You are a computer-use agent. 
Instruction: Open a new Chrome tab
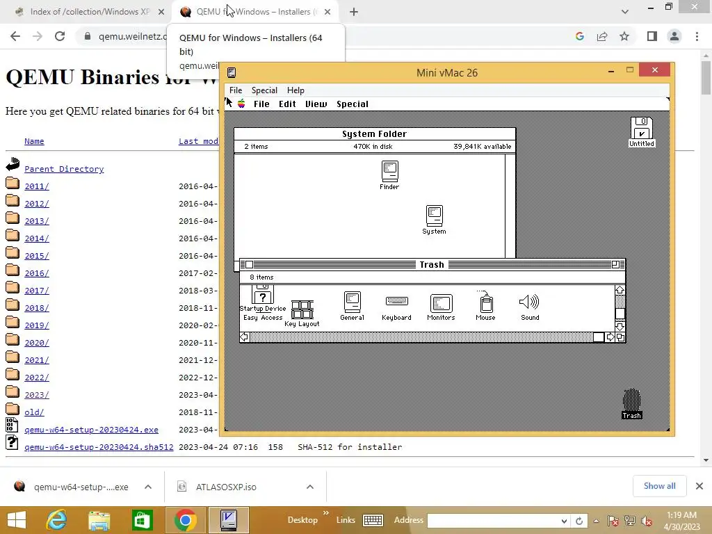tap(354, 12)
